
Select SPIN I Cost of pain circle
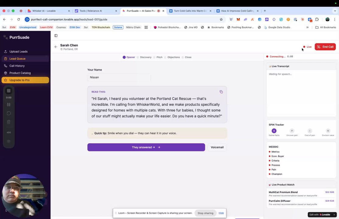click(x=310, y=131)
